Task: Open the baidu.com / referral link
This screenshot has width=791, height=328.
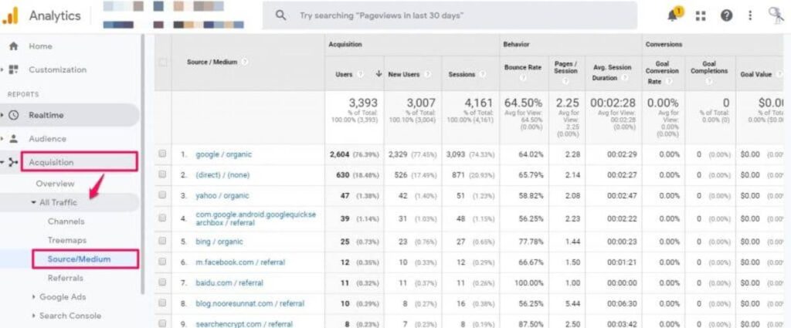Action: click(x=229, y=282)
